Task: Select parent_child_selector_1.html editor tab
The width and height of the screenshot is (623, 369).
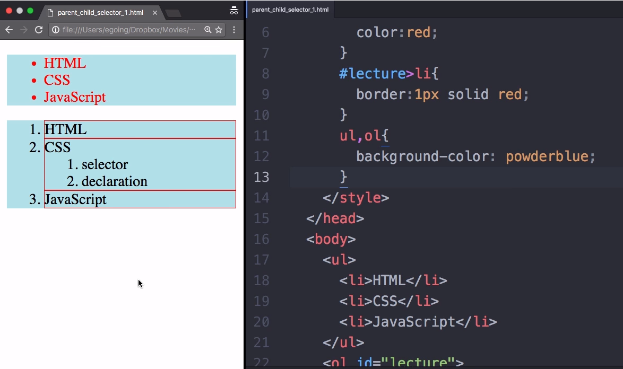Action: [290, 10]
